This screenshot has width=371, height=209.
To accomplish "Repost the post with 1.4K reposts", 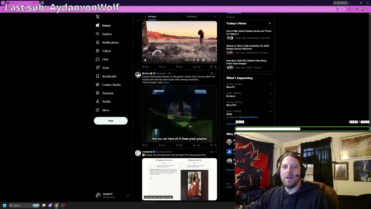I will [x=162, y=67].
